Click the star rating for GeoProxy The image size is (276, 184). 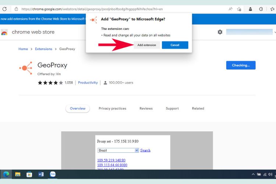point(50,82)
